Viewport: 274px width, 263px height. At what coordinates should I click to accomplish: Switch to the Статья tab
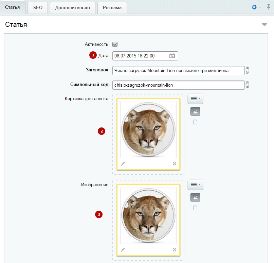pos(13,7)
